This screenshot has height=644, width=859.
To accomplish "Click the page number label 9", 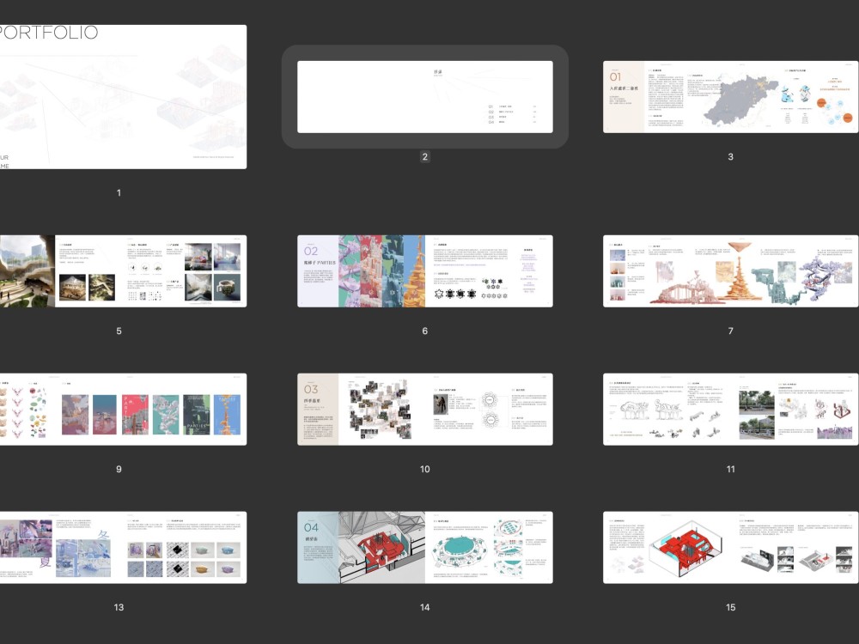I will click(x=119, y=470).
